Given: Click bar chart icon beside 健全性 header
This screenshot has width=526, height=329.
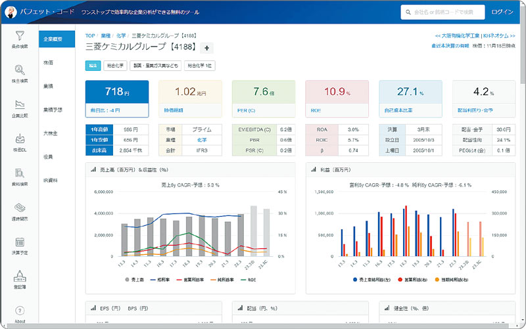Looking at the screenshot, I should 387,308.
